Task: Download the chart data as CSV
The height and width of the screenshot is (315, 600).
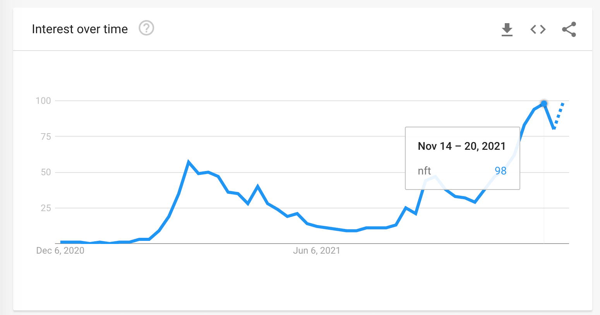Action: click(507, 29)
